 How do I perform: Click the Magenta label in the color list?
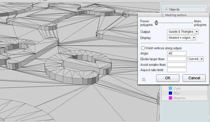[179, 98]
